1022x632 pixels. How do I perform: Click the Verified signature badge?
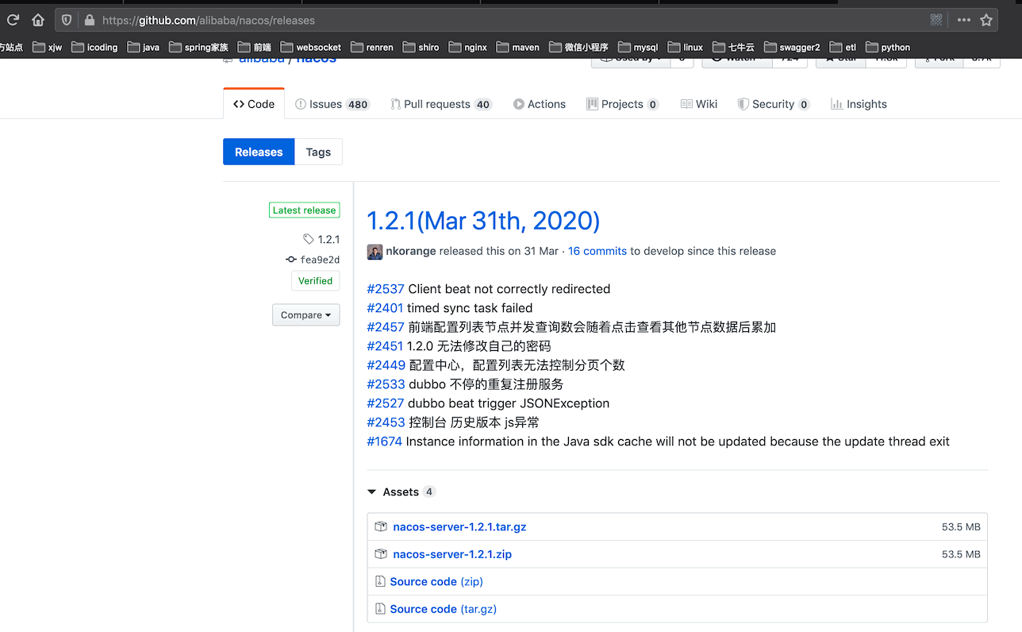tap(315, 280)
